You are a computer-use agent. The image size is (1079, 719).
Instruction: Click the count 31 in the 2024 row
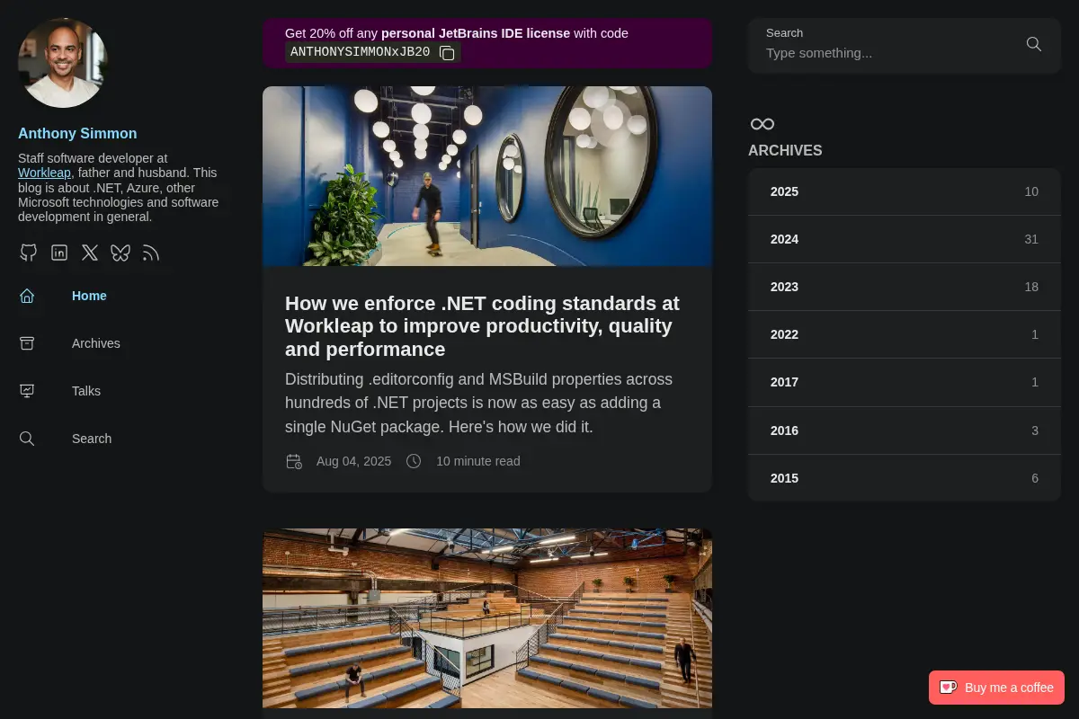(x=1031, y=239)
